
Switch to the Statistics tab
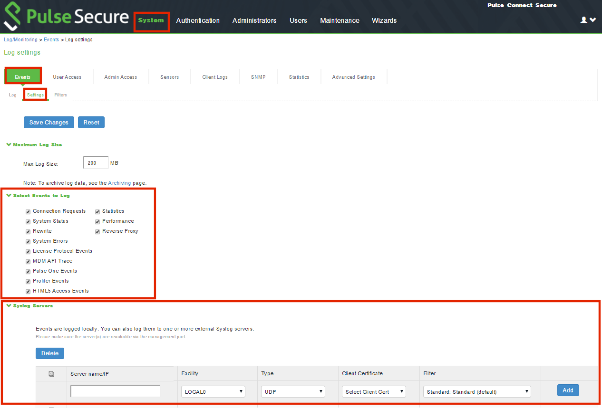pyautogui.click(x=299, y=77)
